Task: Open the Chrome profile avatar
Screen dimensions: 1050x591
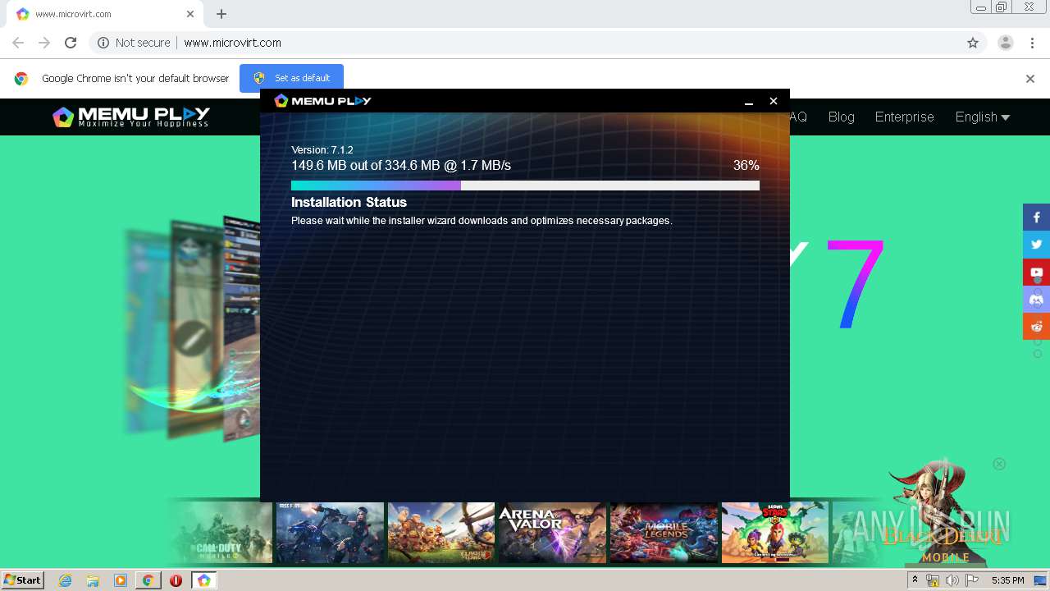Action: [x=1006, y=43]
